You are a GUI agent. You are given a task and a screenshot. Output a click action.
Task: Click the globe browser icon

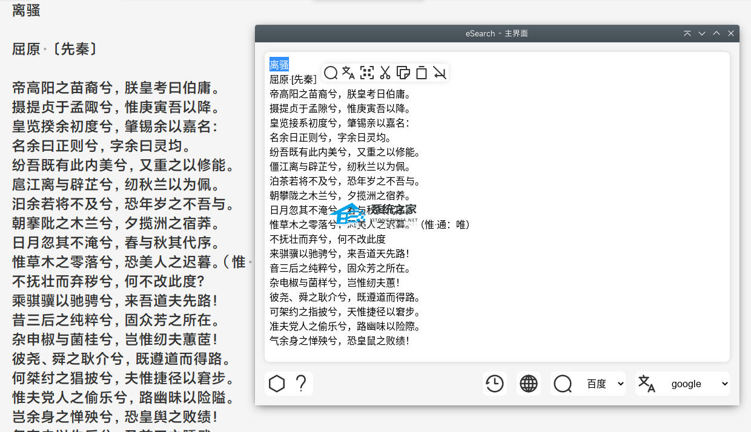[529, 384]
